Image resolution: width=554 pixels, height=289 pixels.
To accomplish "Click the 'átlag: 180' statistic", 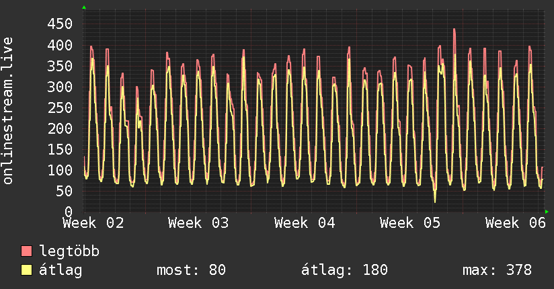I will click(x=344, y=270).
